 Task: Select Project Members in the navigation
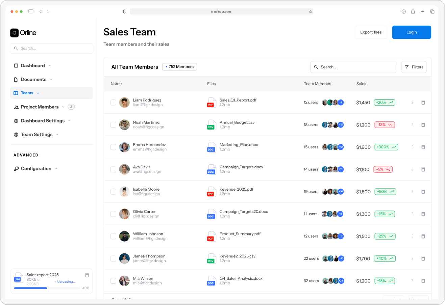coord(40,107)
